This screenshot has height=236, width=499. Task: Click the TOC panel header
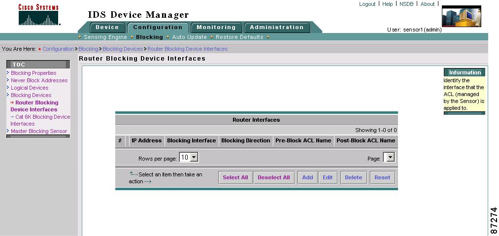[38, 65]
